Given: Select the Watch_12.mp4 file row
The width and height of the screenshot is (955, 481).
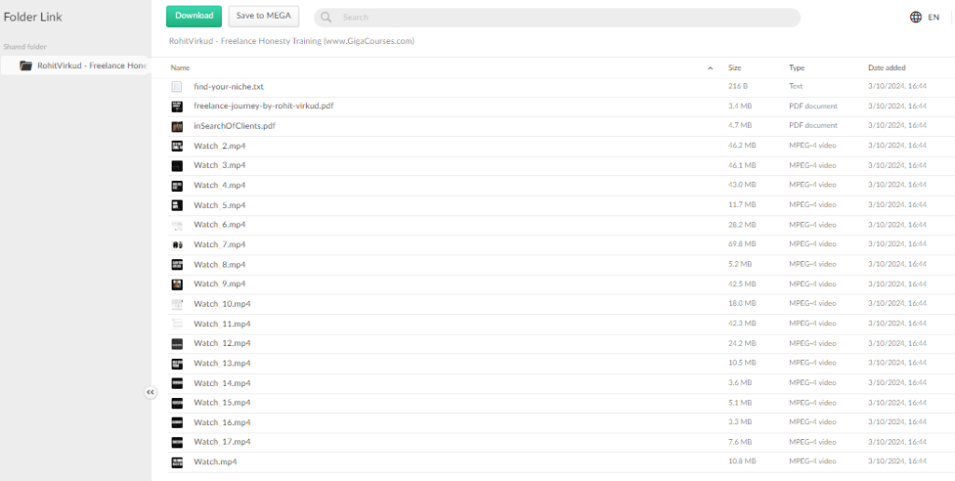Looking at the screenshot, I should [466, 343].
